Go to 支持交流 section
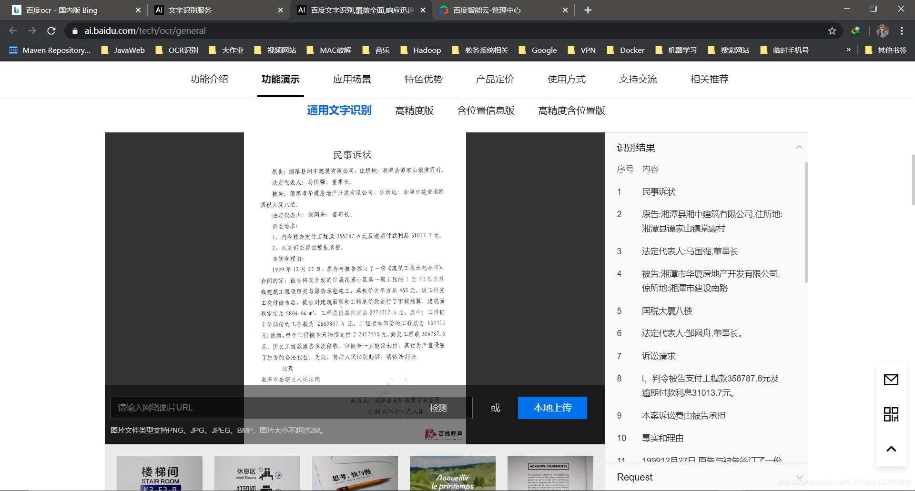Screen dimensions: 915x491 [638, 79]
